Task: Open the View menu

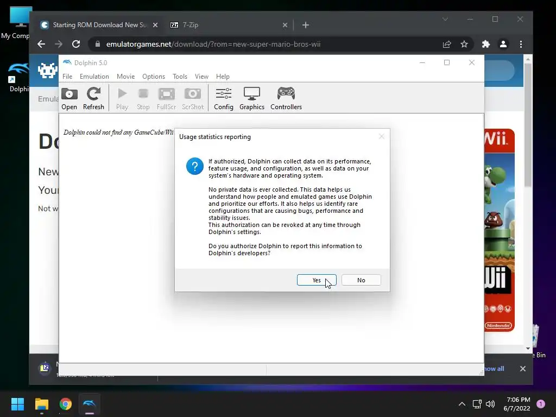Action: (201, 76)
